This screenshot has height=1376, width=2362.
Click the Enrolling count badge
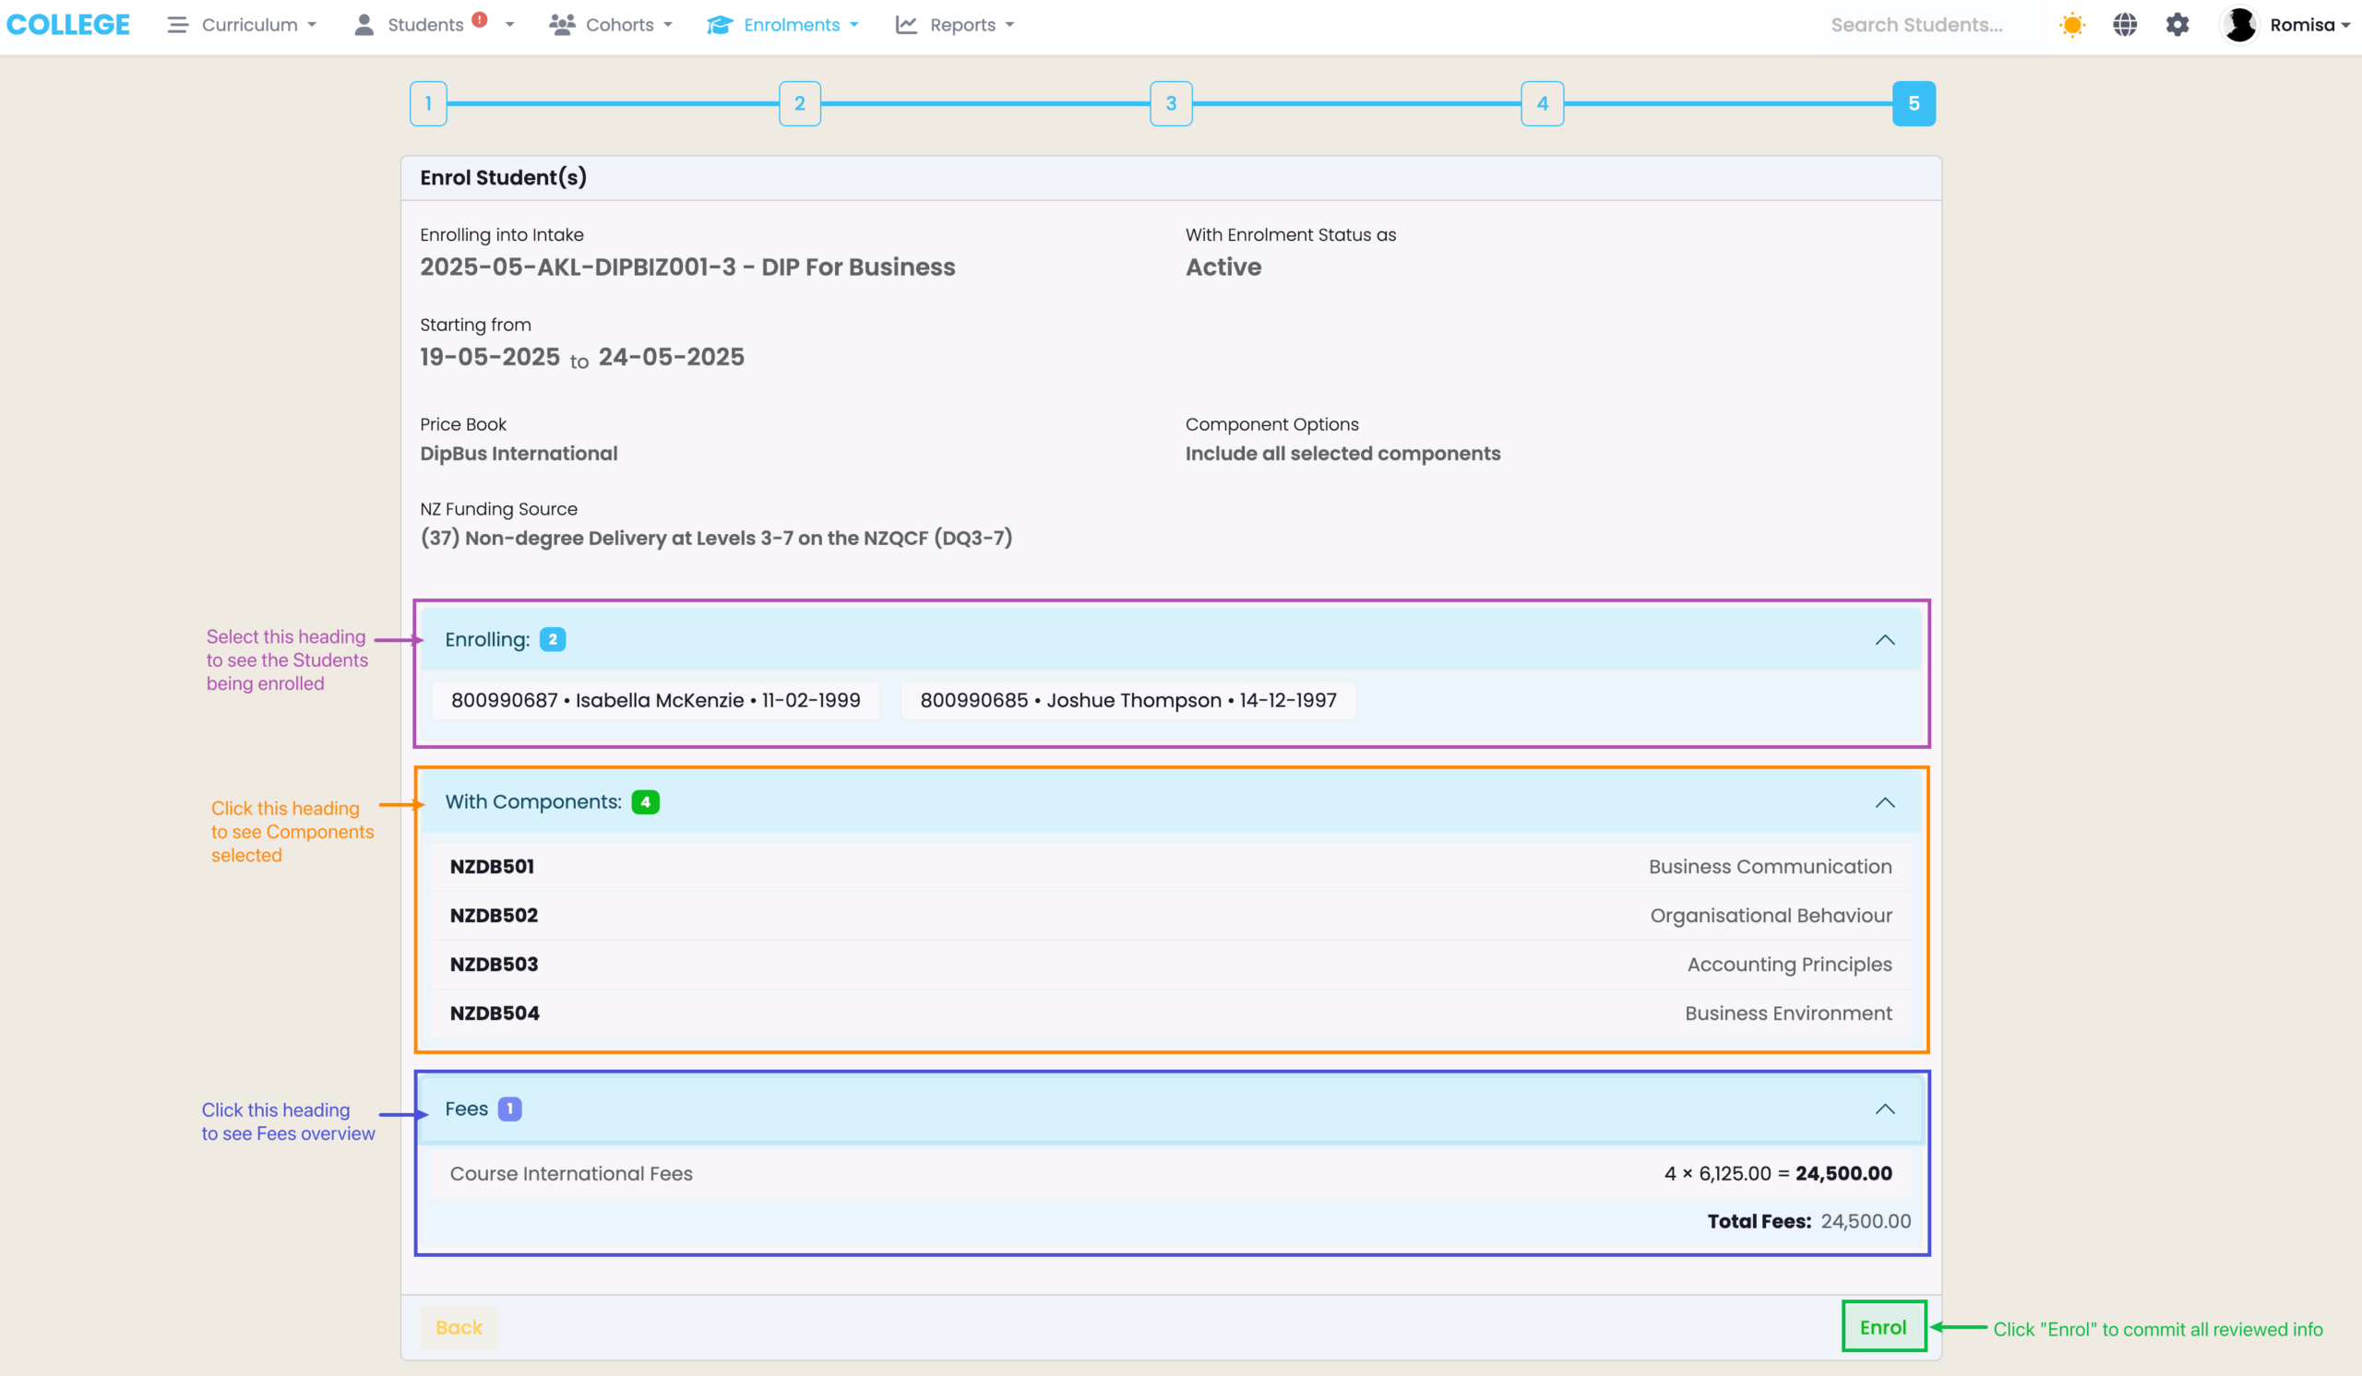pos(552,640)
